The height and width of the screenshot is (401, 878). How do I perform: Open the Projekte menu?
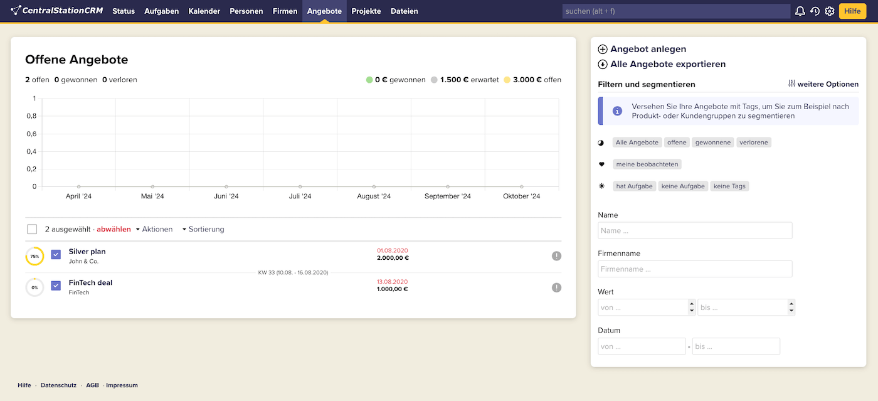click(366, 11)
